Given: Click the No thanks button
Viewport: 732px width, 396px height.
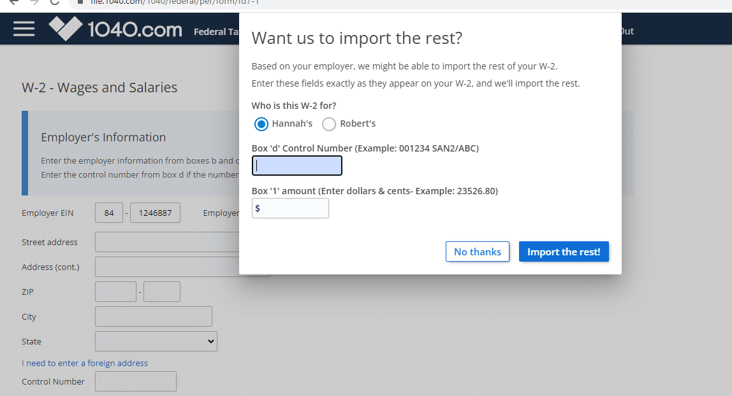Looking at the screenshot, I should (477, 251).
